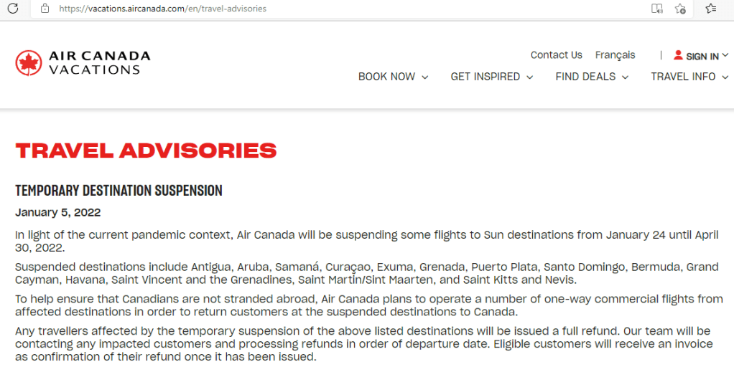Expand the Get Inspired dropdown chevron

pos(530,77)
